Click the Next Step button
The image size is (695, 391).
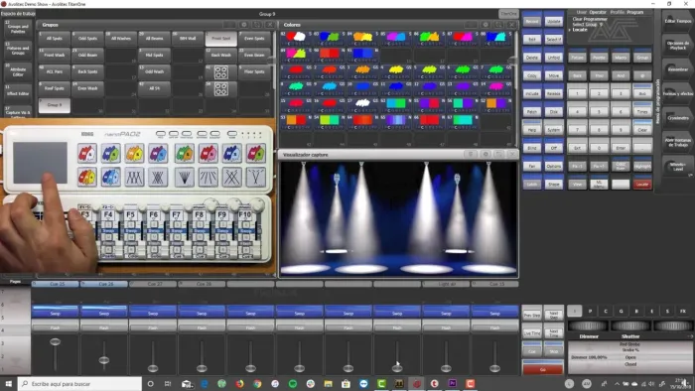553,316
